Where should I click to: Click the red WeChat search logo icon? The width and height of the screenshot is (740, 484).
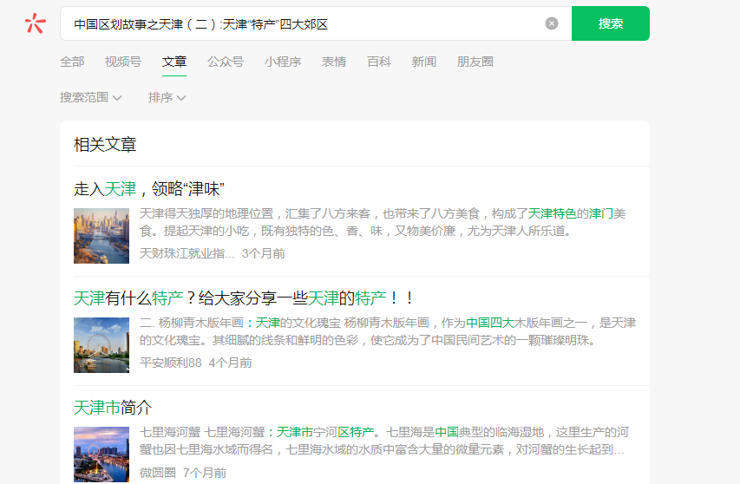(x=36, y=23)
